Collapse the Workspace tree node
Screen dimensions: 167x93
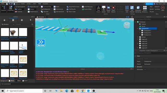[x=135, y=22]
